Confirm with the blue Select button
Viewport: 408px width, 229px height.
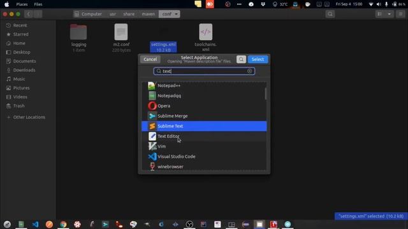(258, 59)
